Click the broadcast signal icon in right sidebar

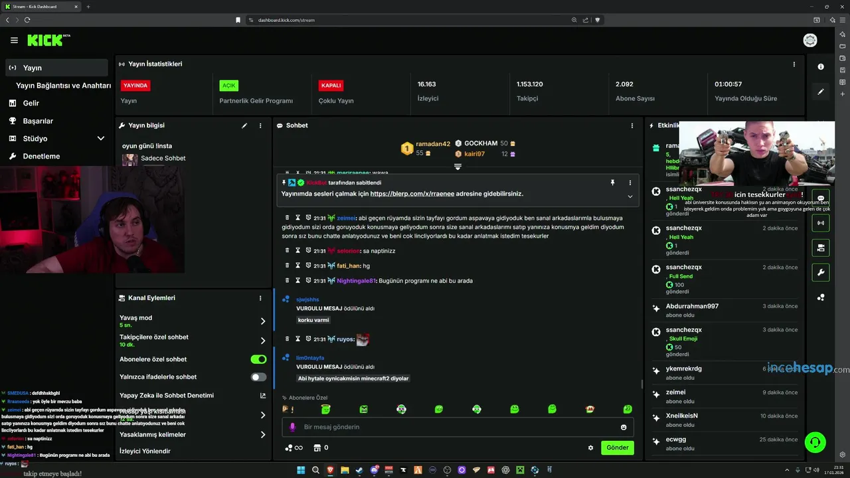coord(821,222)
